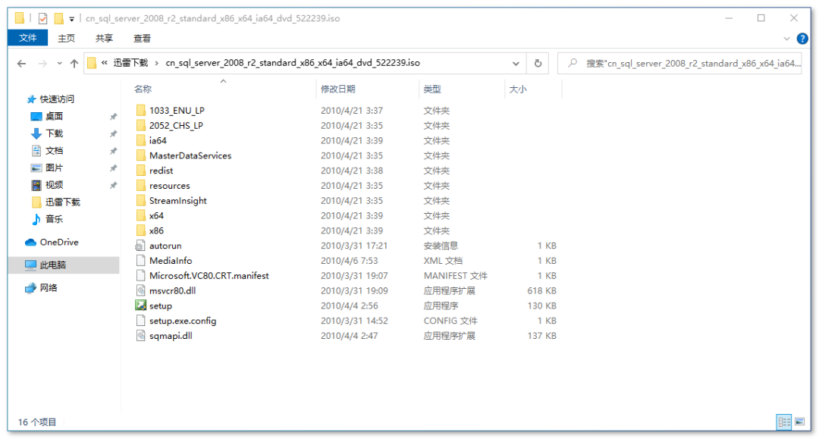
Task: Go back with the back arrow
Action: (21, 63)
